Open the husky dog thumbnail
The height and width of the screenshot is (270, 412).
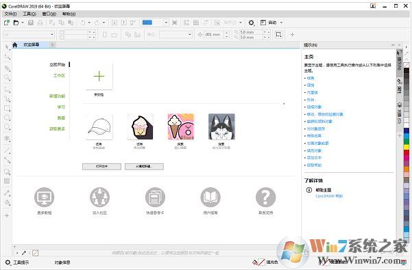point(221,126)
